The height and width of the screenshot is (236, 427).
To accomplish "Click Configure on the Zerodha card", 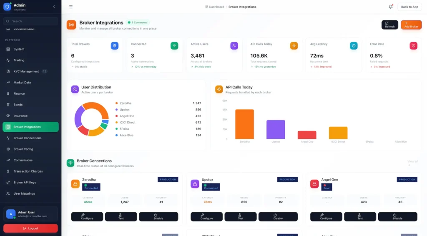I will 87,217.
